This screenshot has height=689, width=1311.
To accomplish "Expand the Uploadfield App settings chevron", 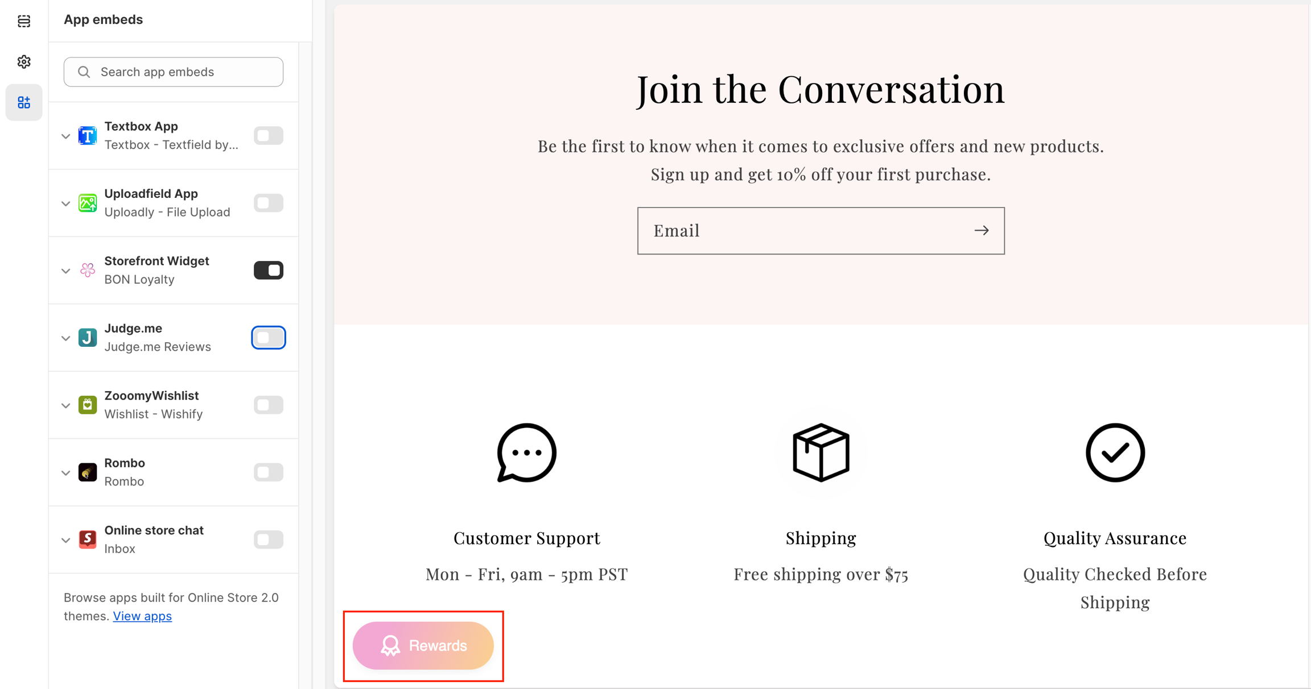I will [66, 204].
